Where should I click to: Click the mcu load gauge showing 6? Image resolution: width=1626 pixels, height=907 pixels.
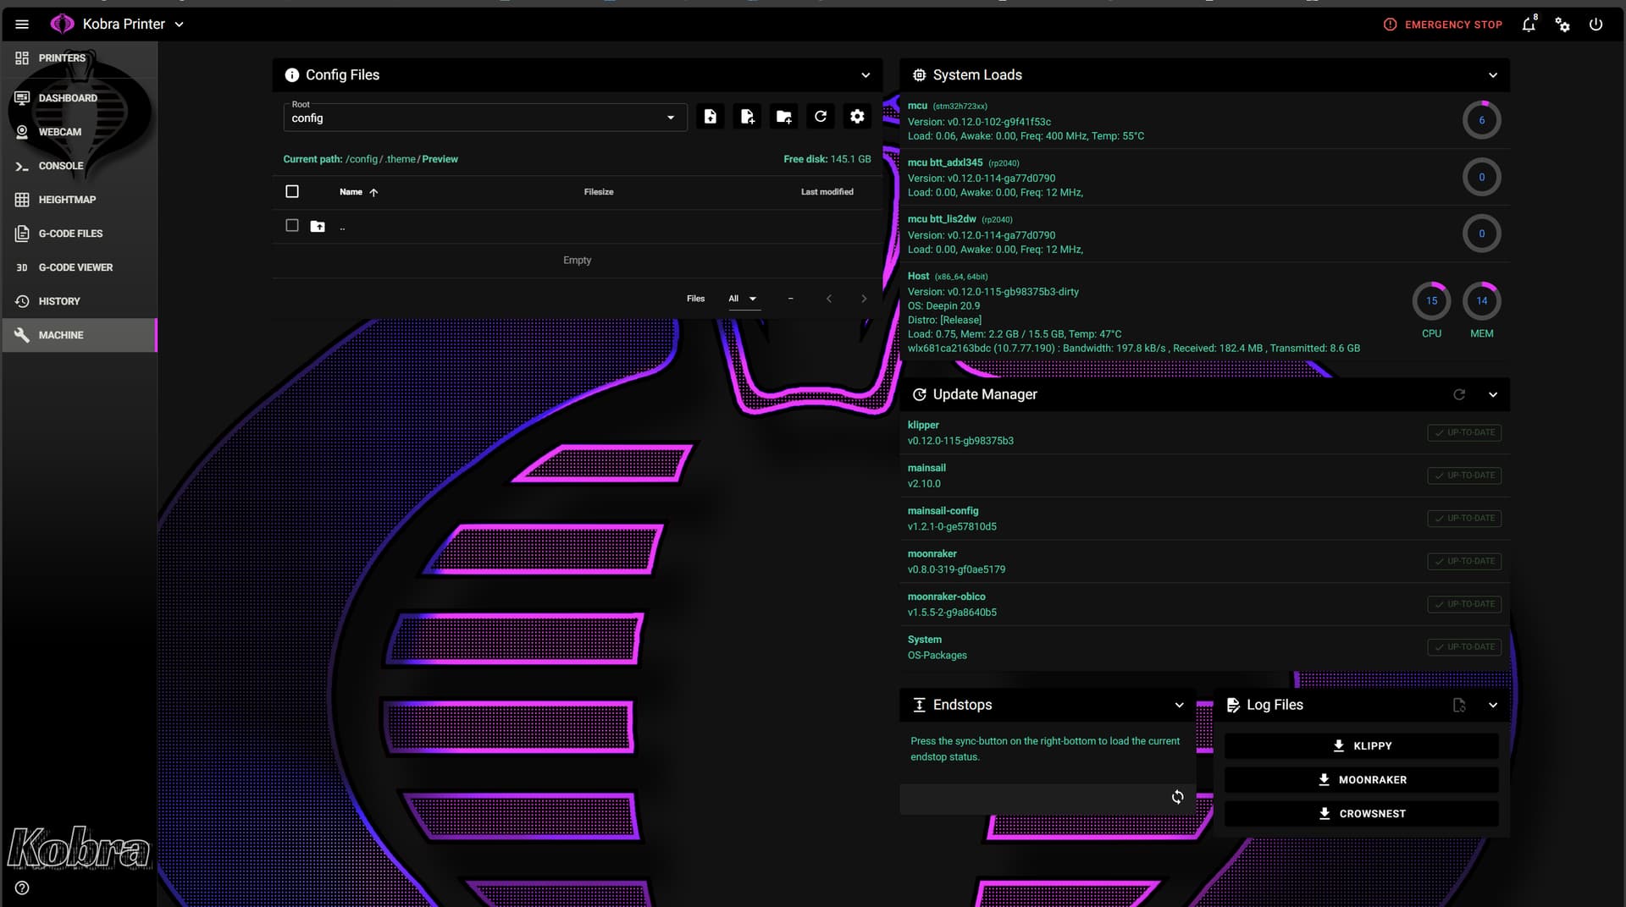tap(1481, 120)
